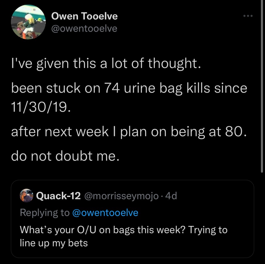Click the Quack-12 display name

pyautogui.click(x=58, y=196)
